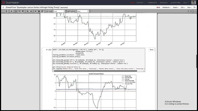Viewport: 198px width, 111px height.
Task: Open the Cell Type dropdown showing Code
Action: click(59, 11)
